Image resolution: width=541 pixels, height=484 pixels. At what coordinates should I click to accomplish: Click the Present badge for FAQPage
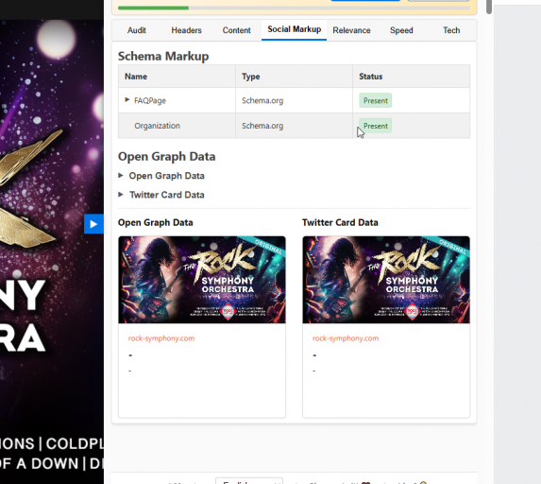[375, 100]
